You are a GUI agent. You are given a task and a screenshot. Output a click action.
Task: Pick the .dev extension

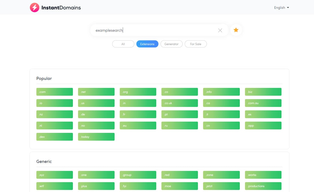click(55, 137)
